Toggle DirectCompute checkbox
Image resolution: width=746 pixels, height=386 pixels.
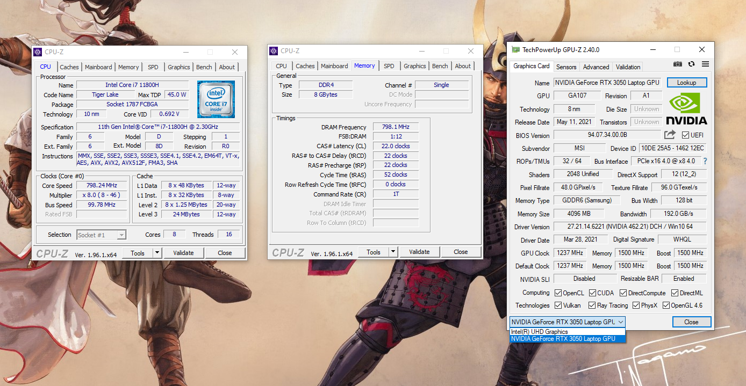click(x=623, y=293)
